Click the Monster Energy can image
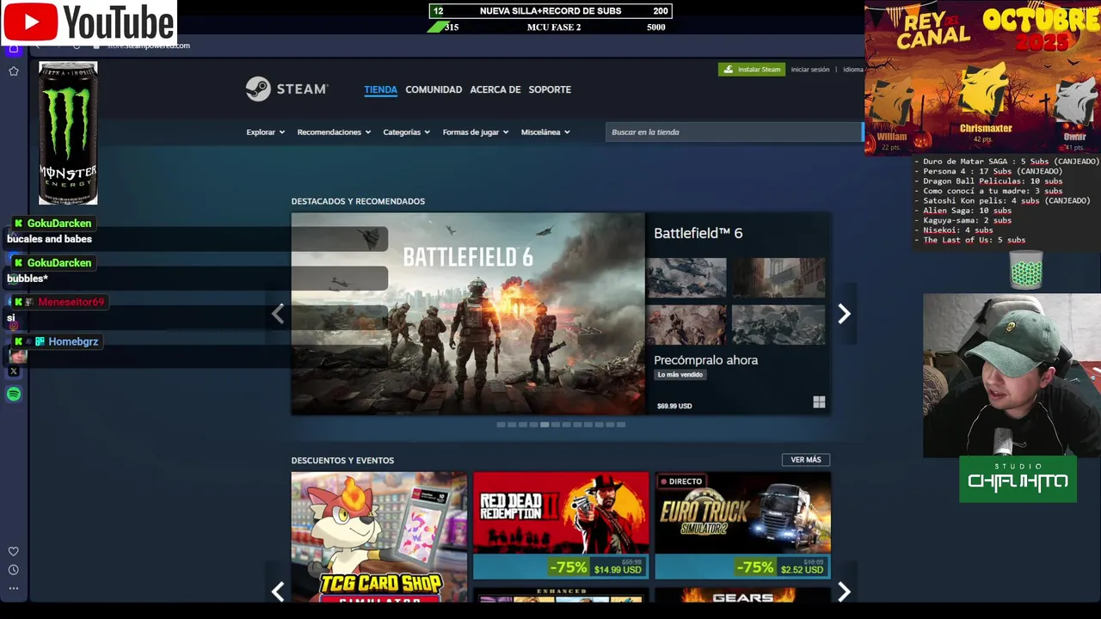The width and height of the screenshot is (1101, 619). tap(68, 132)
